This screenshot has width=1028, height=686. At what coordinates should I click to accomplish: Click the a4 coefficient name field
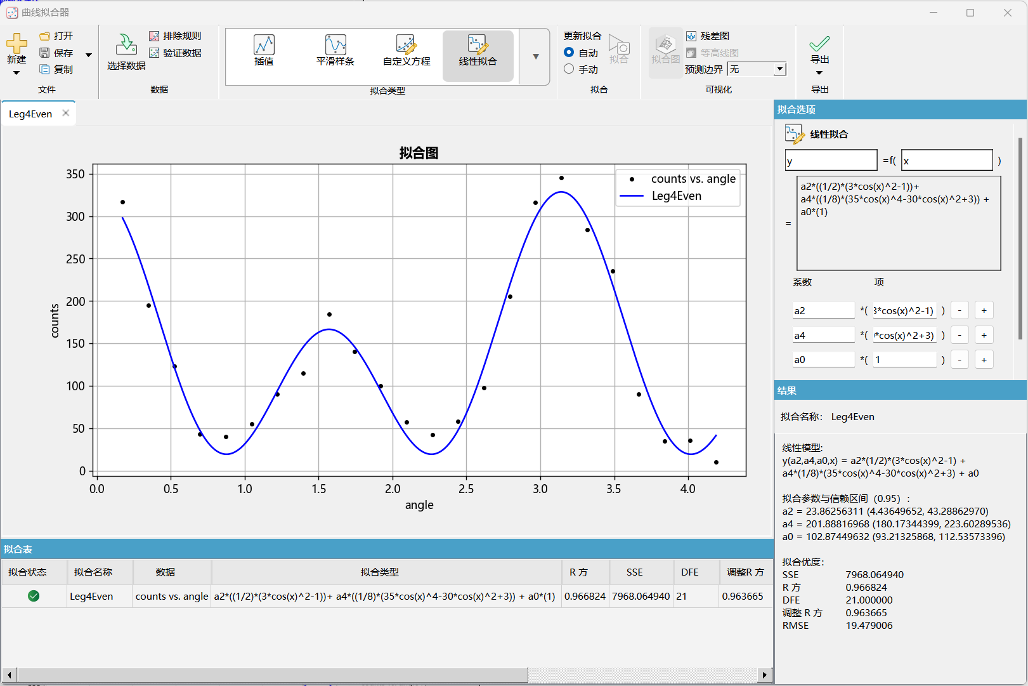point(823,335)
